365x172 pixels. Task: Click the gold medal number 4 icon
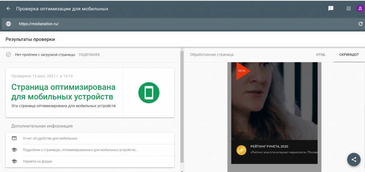[x=241, y=150]
